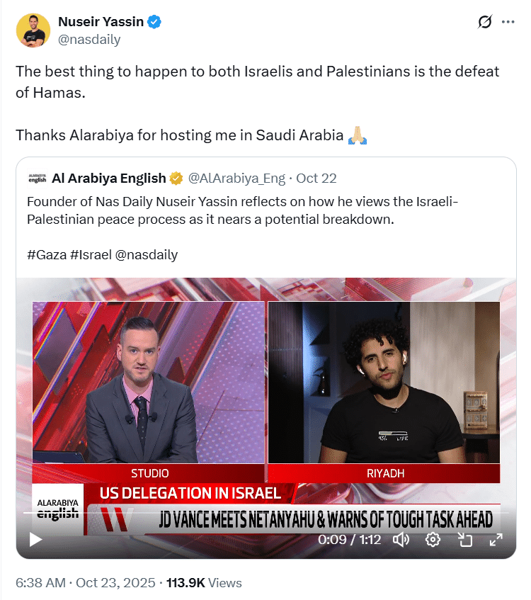531x600 pixels.
Task: Open the @nasdaily handle under the author name
Action: (x=89, y=40)
